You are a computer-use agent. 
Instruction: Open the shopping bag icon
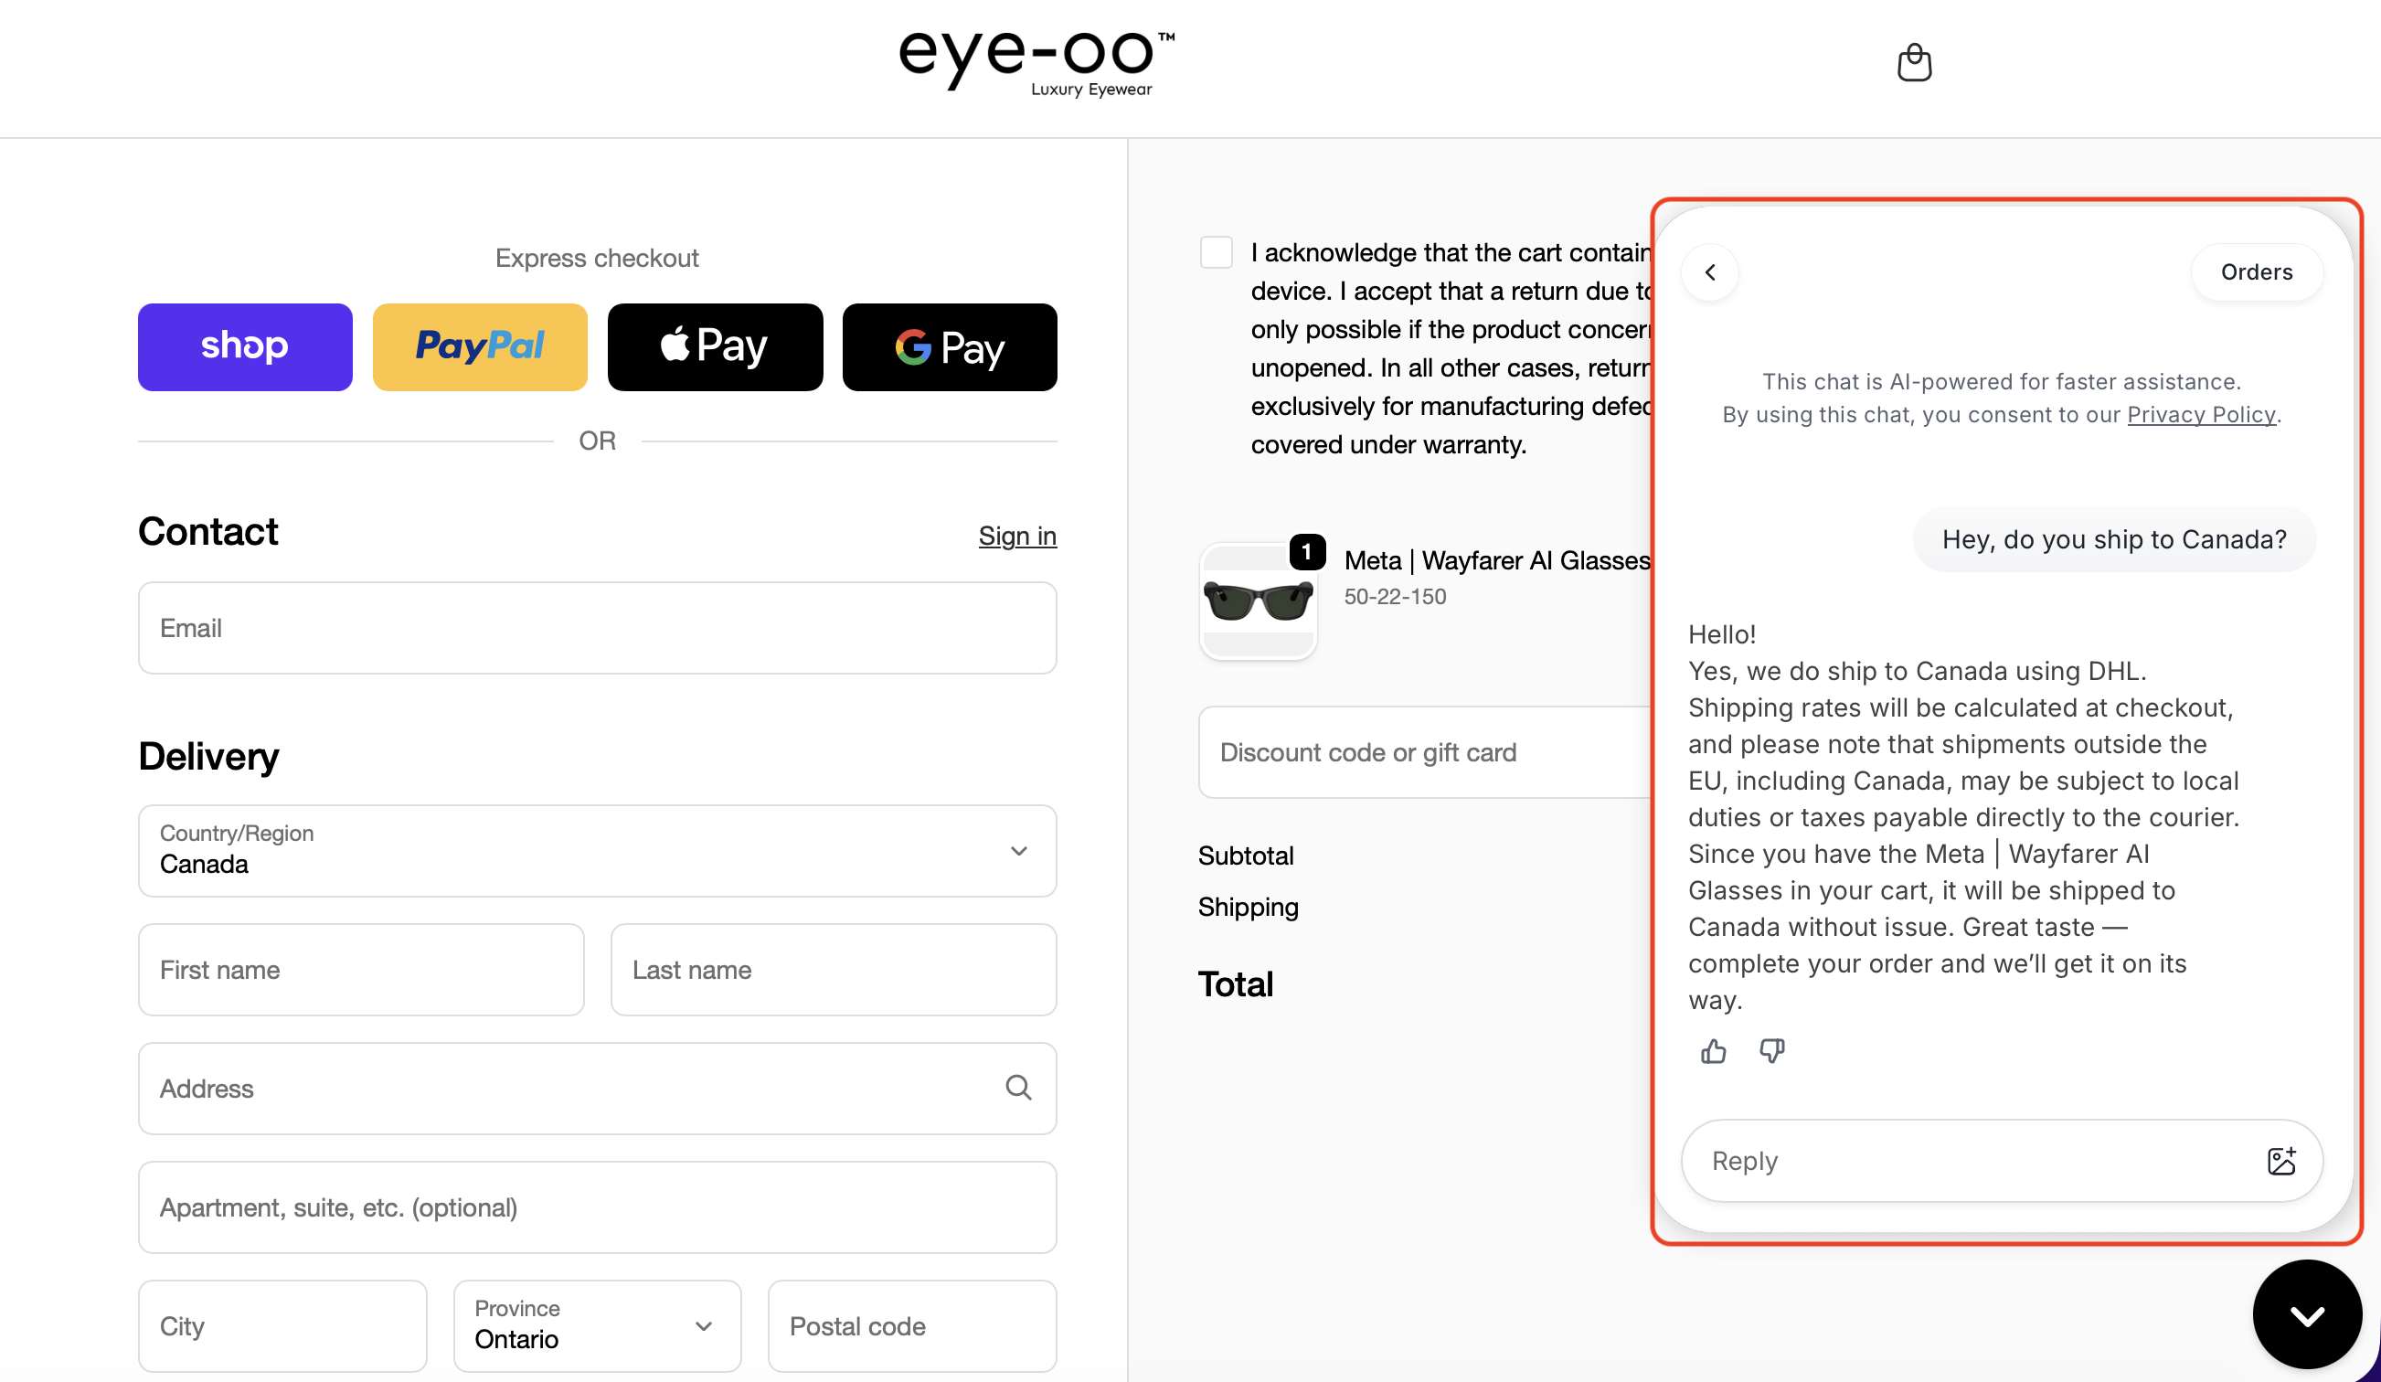(x=1914, y=62)
